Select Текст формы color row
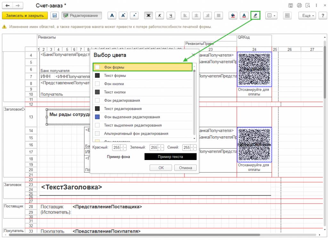328x240 pixels. pyautogui.click(x=142, y=76)
